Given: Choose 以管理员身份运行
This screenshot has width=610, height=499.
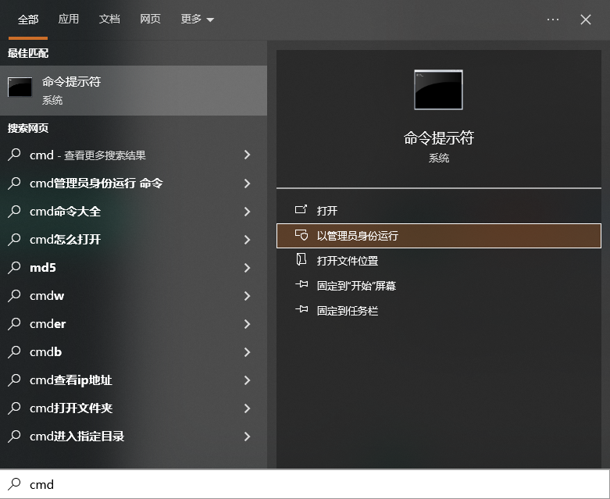Looking at the screenshot, I should [439, 236].
